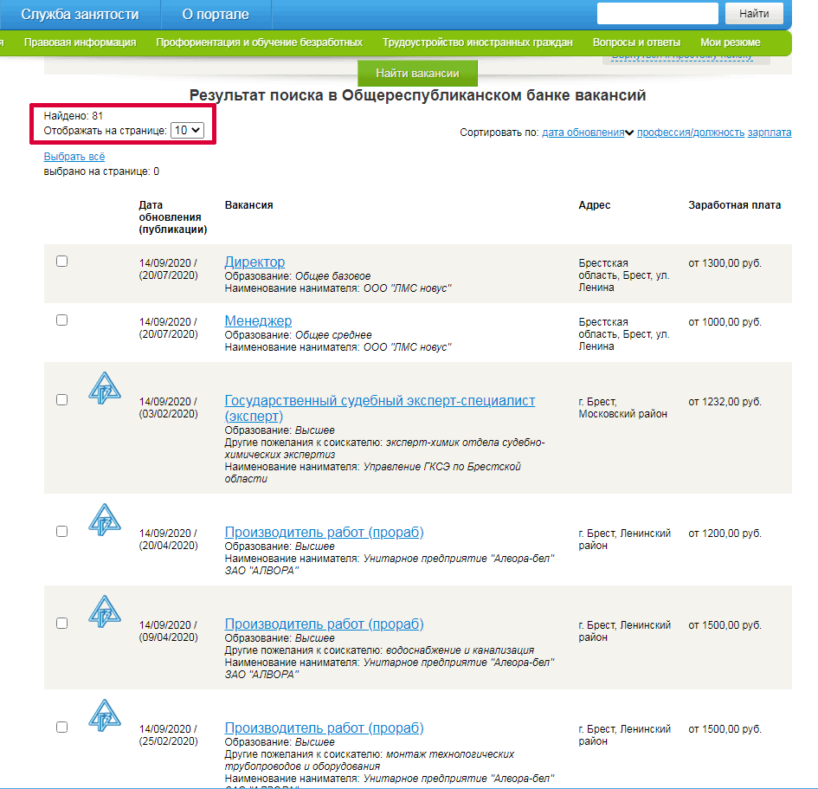
Task: Open the results-per-page dropdown showing 10
Action: coord(187,131)
